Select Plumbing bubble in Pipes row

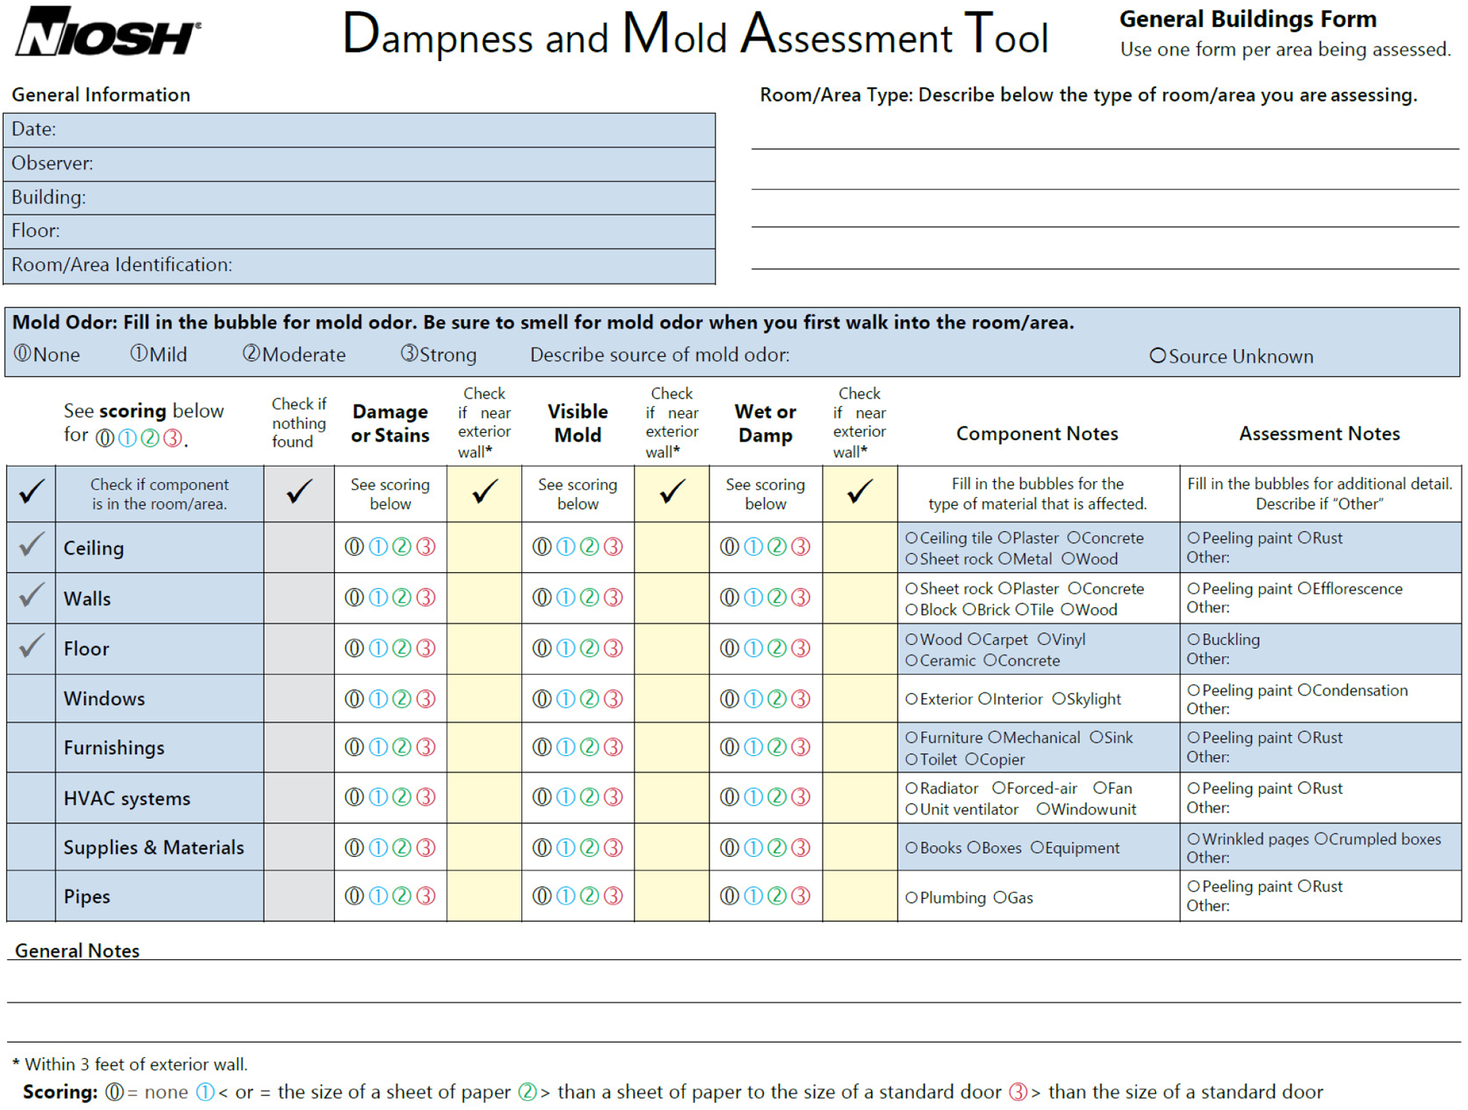pos(911,897)
